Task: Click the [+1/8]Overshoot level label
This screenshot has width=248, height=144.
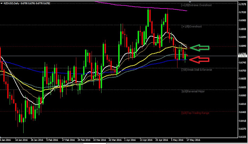Action: point(191,27)
